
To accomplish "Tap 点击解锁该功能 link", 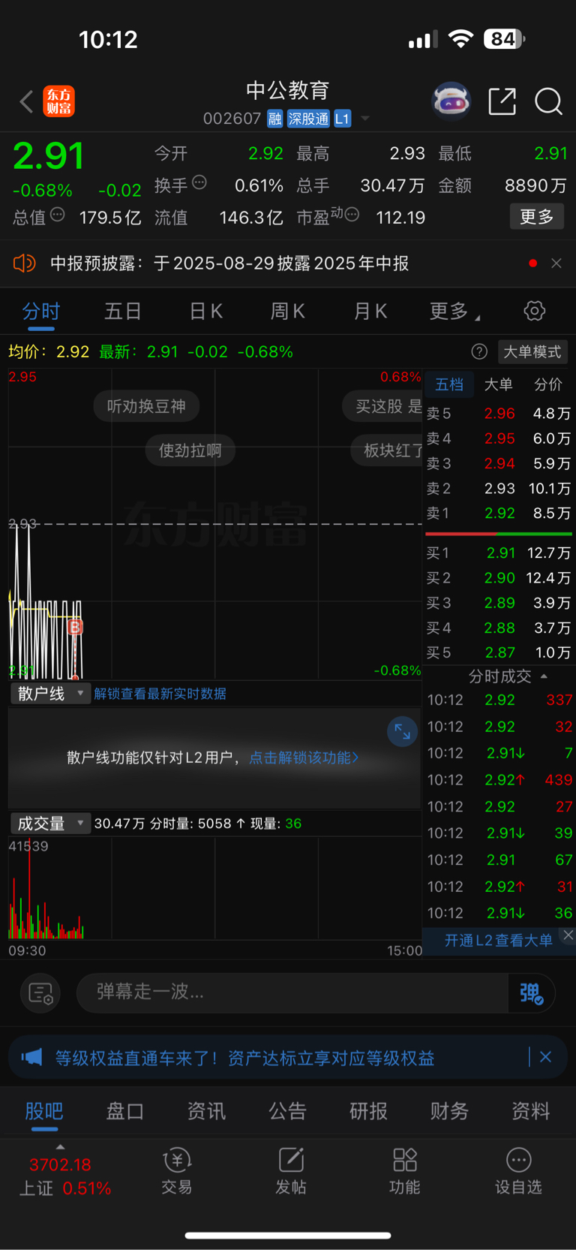I will pos(304,758).
